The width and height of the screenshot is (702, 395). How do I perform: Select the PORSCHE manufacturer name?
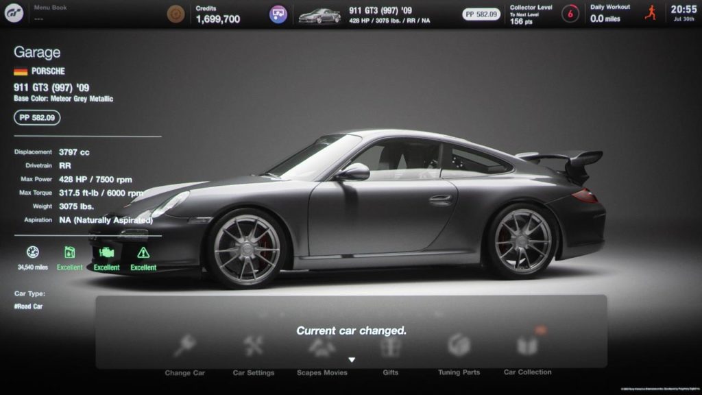pos(48,71)
